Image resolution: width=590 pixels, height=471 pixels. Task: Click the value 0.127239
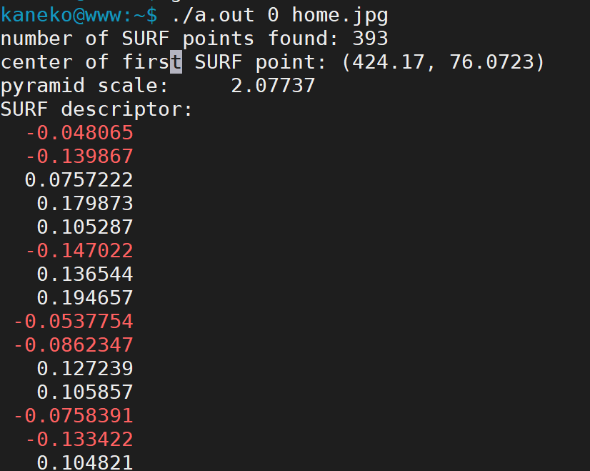pos(85,369)
